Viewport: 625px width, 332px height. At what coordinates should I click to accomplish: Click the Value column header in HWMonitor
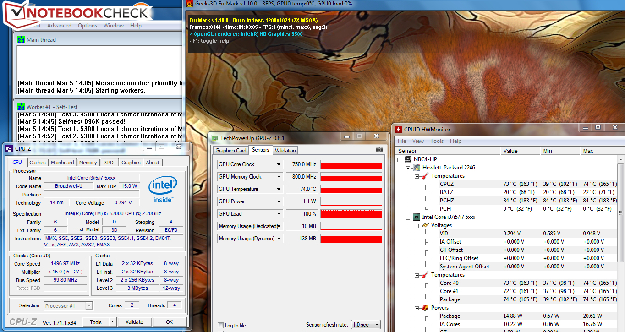520,151
